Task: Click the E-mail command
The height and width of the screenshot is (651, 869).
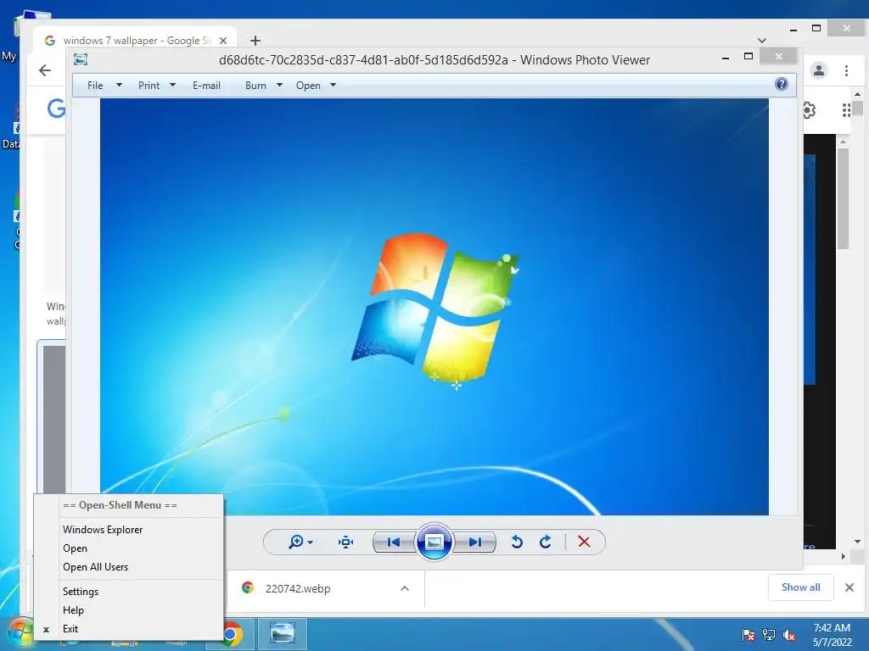Action: pos(206,86)
